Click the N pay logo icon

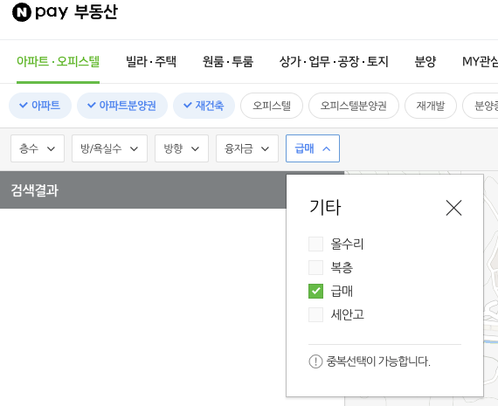click(22, 12)
